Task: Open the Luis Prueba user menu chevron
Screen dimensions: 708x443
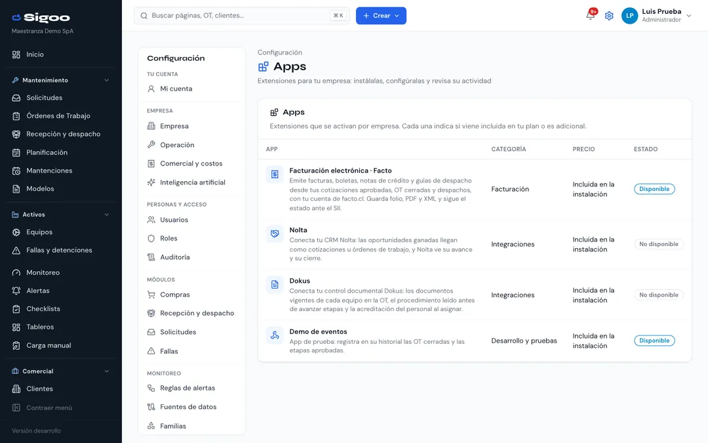Action: coord(688,16)
